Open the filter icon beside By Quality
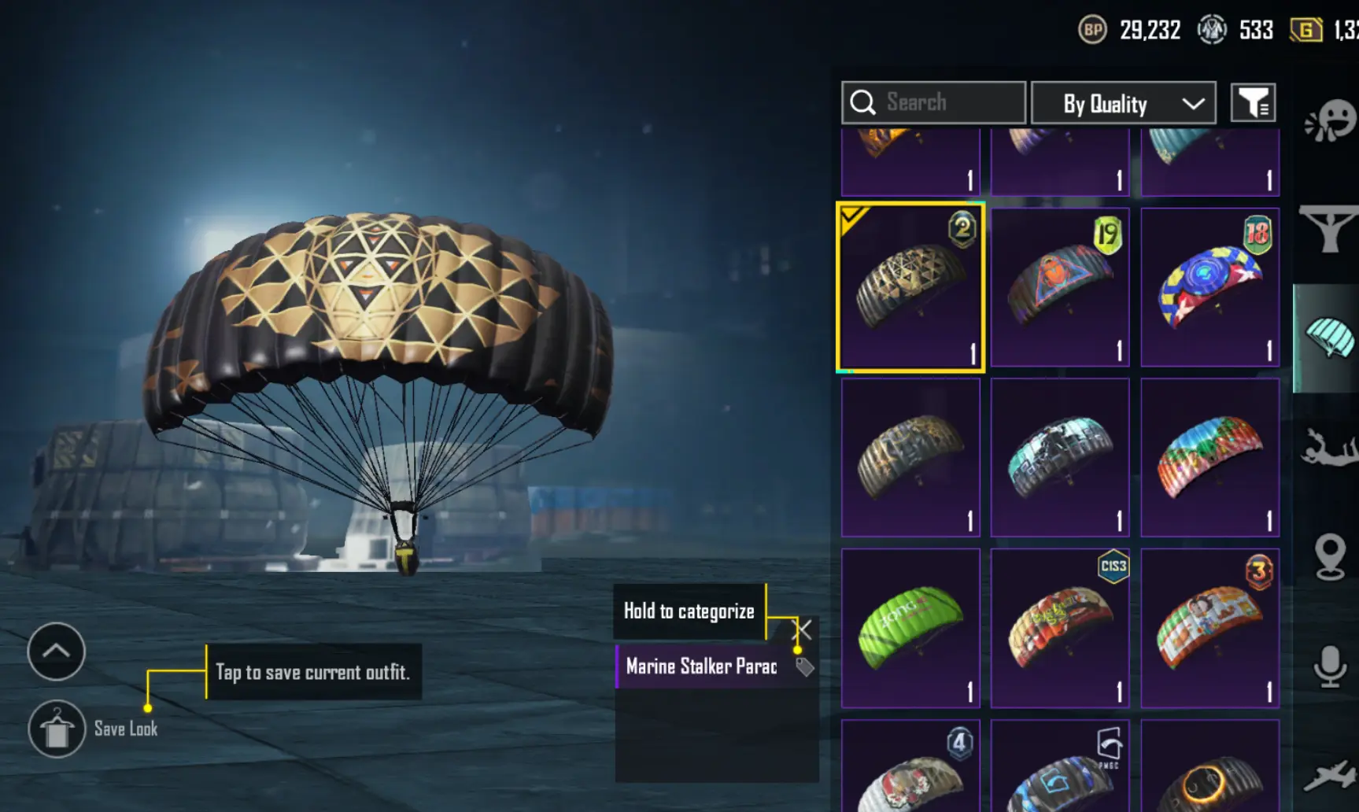The width and height of the screenshot is (1359, 812). coord(1253,102)
